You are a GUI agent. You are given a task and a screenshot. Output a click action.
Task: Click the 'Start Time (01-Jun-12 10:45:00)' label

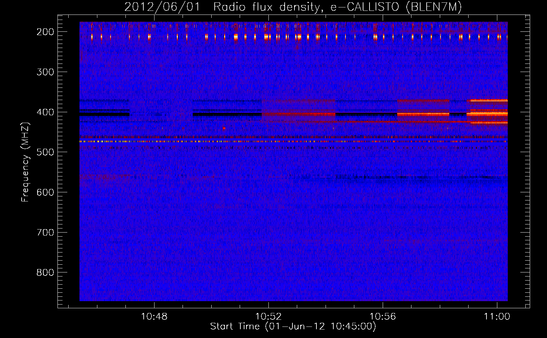click(x=293, y=327)
